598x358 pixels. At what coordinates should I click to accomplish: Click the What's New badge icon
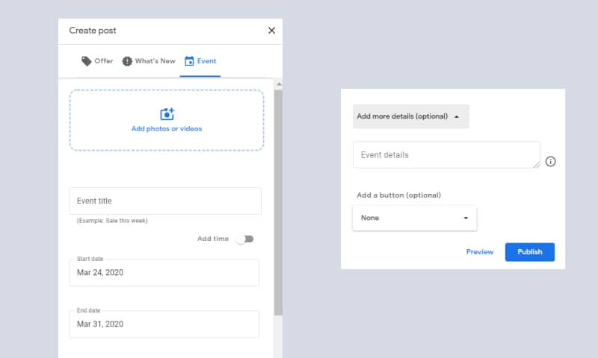[127, 61]
